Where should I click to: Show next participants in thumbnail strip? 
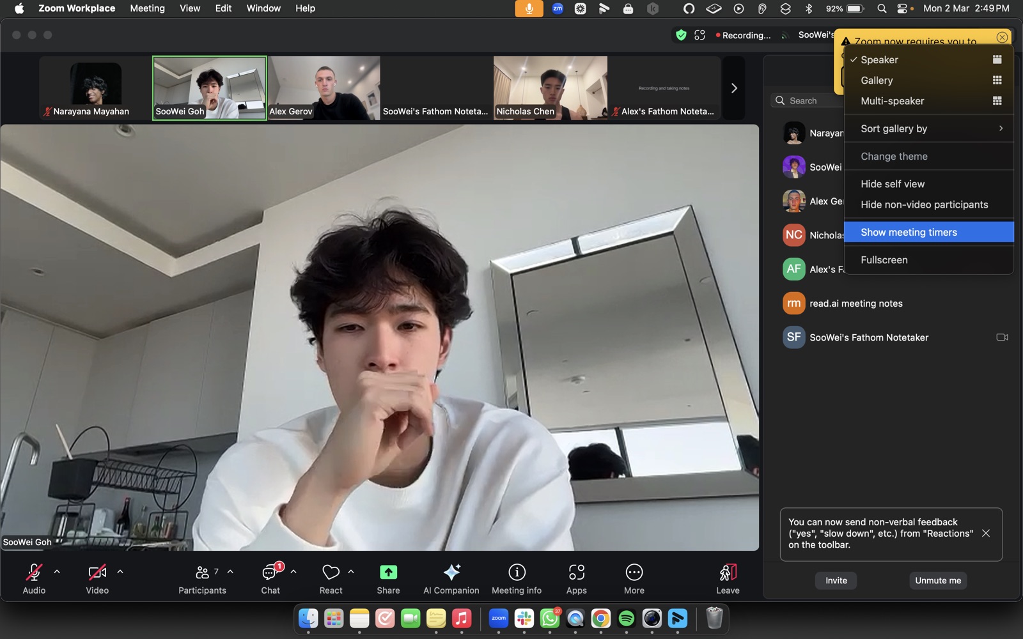coord(734,88)
